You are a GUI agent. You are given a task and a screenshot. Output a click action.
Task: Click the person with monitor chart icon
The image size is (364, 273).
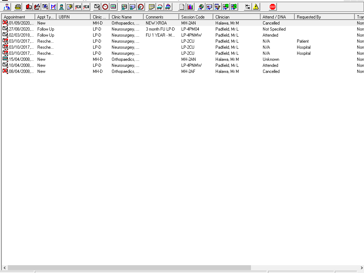point(124,7)
